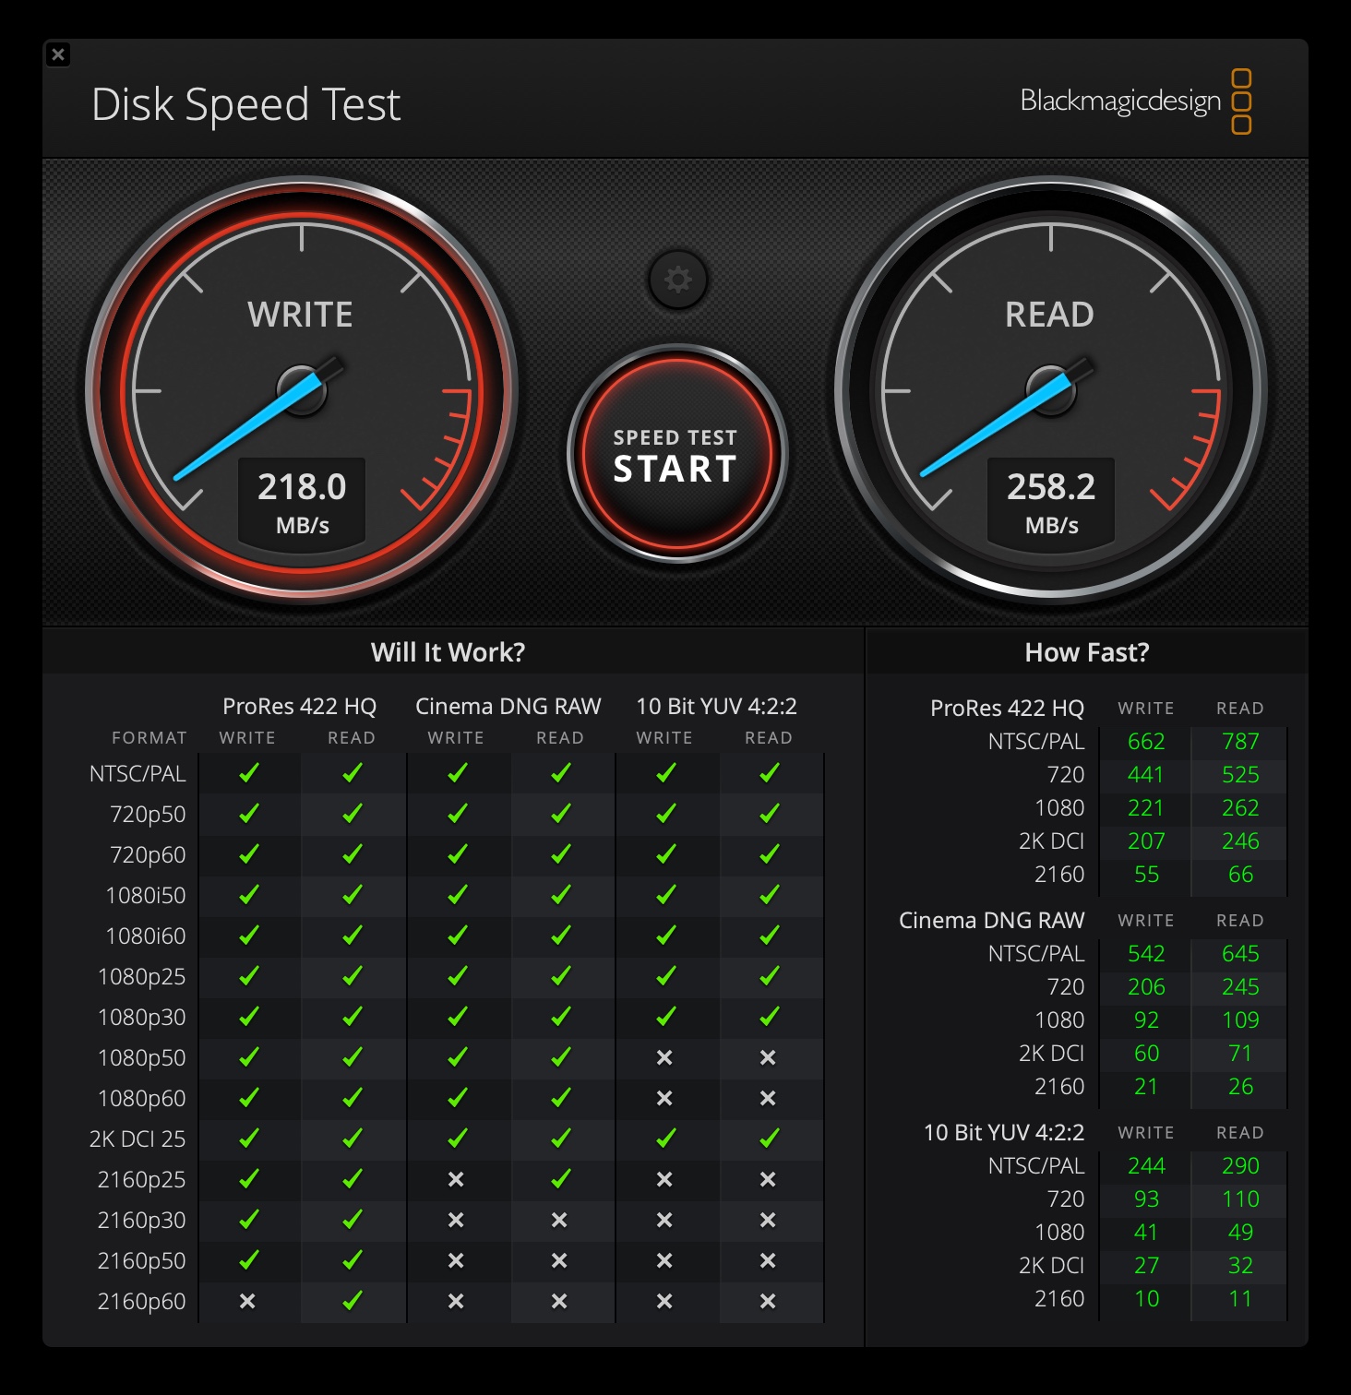Viewport: 1351px width, 1395px height.
Task: Click the Cinema DNG RAW write cross for 2160p30
Action: (456, 1220)
